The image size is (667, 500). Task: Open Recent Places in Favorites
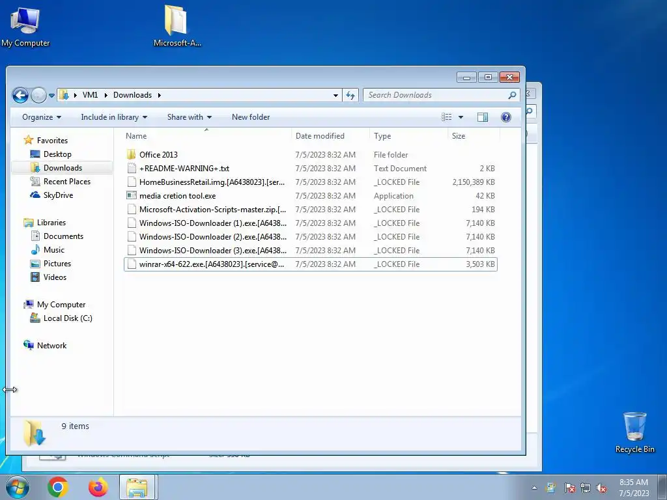[67, 182]
